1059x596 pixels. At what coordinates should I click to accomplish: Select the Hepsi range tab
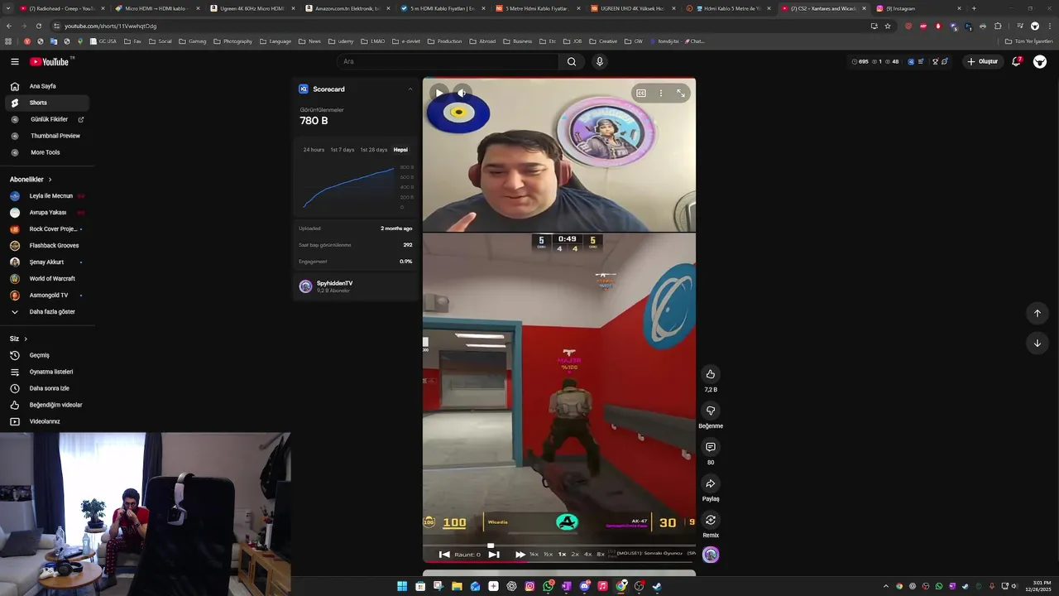[400, 150]
